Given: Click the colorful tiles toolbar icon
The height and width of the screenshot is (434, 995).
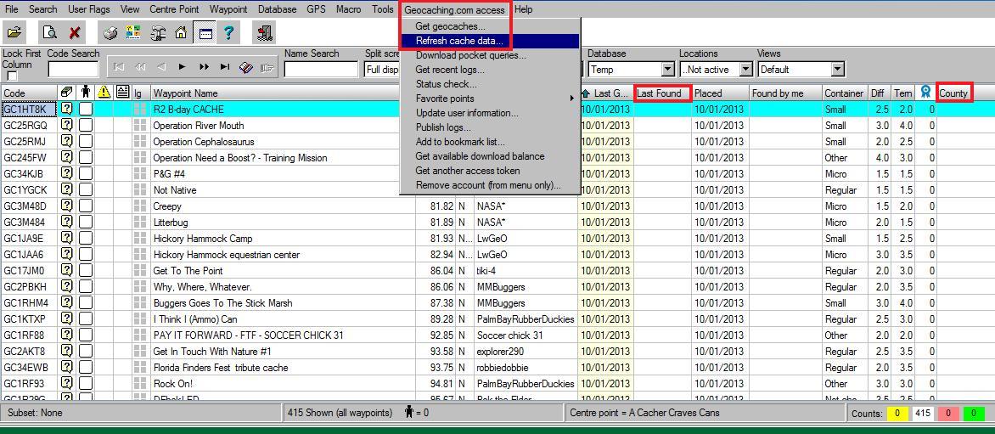Looking at the screenshot, I should coord(133,32).
